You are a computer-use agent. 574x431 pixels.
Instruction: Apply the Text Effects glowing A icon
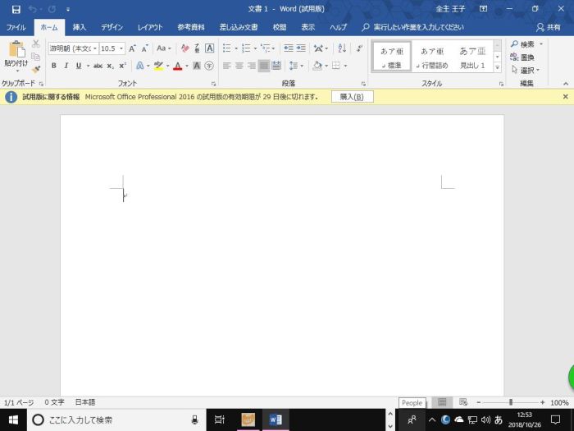pyautogui.click(x=139, y=66)
